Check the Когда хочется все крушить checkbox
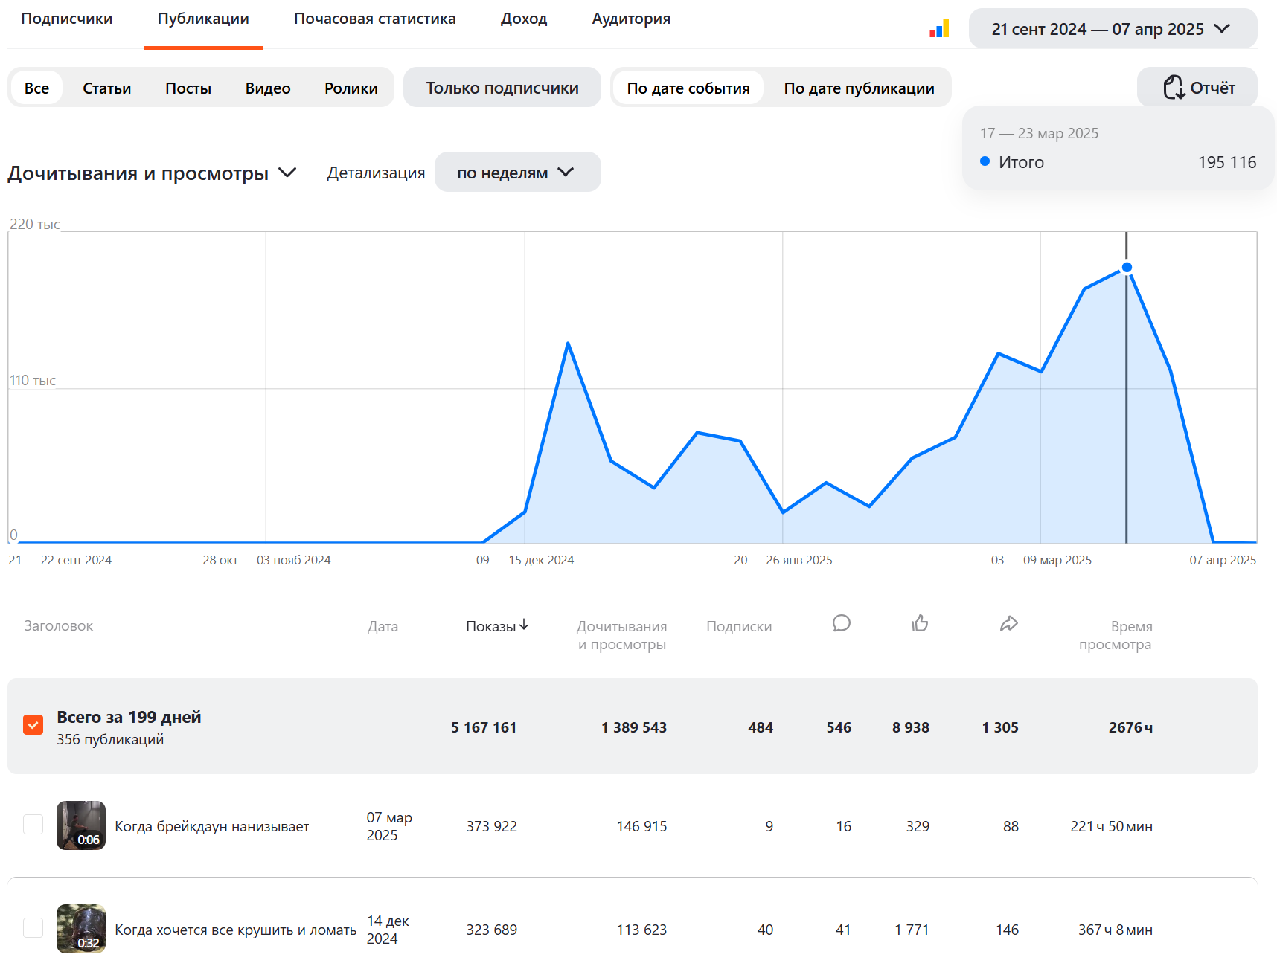This screenshot has width=1277, height=969. pos(33,927)
